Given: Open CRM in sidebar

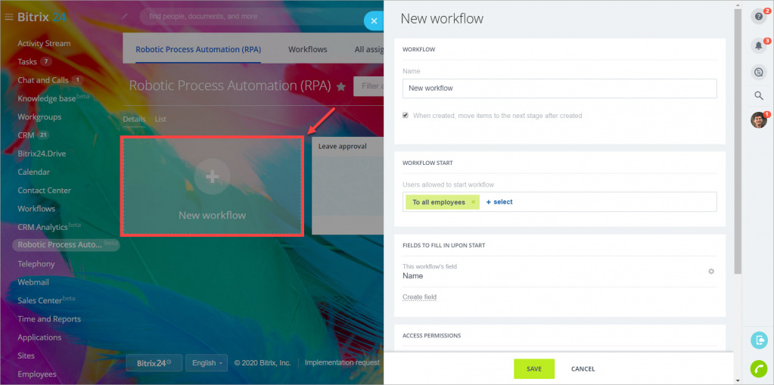Looking at the screenshot, I should [26, 135].
